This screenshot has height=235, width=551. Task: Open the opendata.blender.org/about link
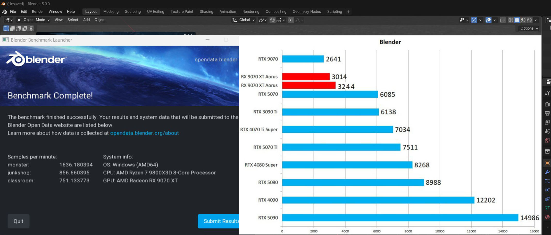(x=144, y=133)
